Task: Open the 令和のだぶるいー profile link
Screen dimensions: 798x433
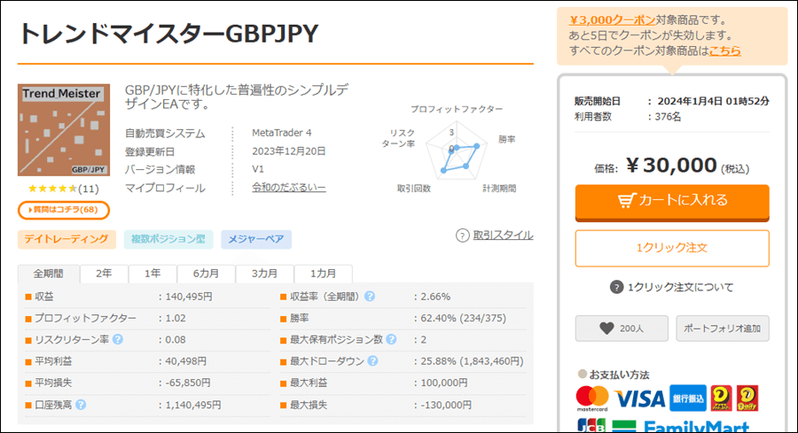Action: pyautogui.click(x=288, y=188)
